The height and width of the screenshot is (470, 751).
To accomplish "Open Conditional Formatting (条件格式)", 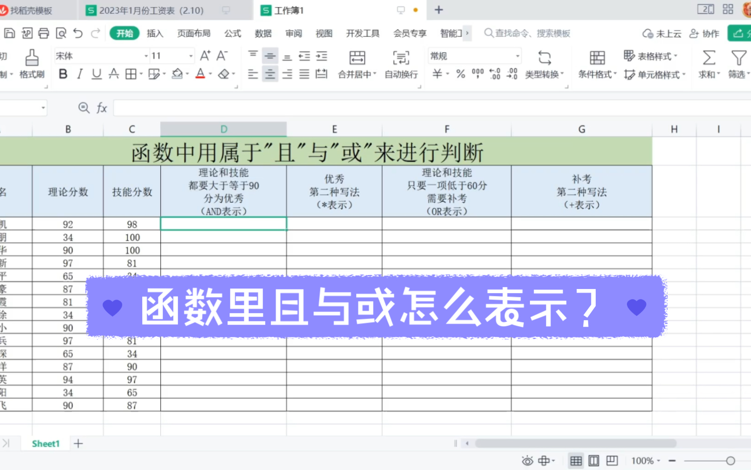I will coord(597,64).
